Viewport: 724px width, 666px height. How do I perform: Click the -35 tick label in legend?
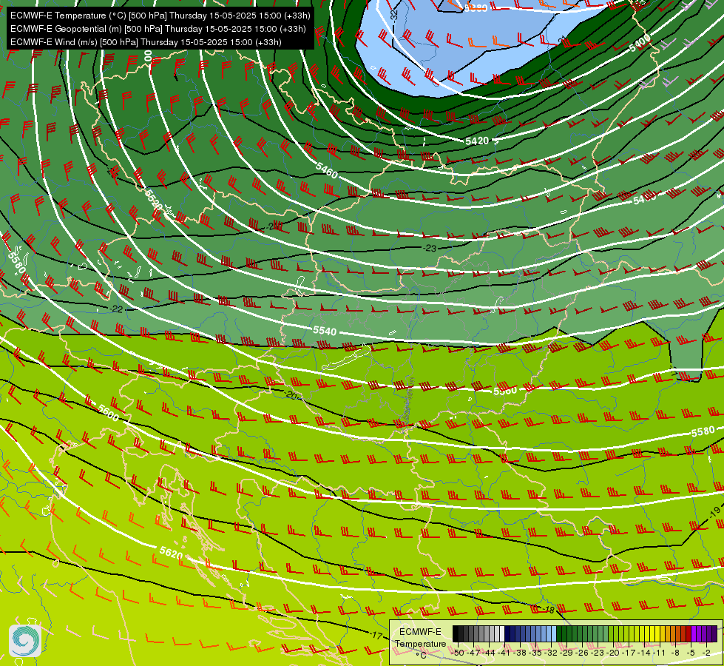[535, 653]
